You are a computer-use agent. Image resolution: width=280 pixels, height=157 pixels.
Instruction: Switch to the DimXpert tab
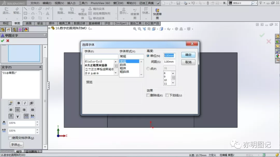point(121,23)
